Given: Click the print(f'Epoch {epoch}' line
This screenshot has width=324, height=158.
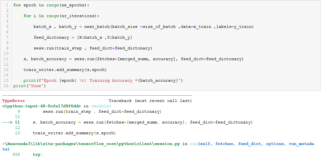Looking at the screenshot, I should 103,80.
